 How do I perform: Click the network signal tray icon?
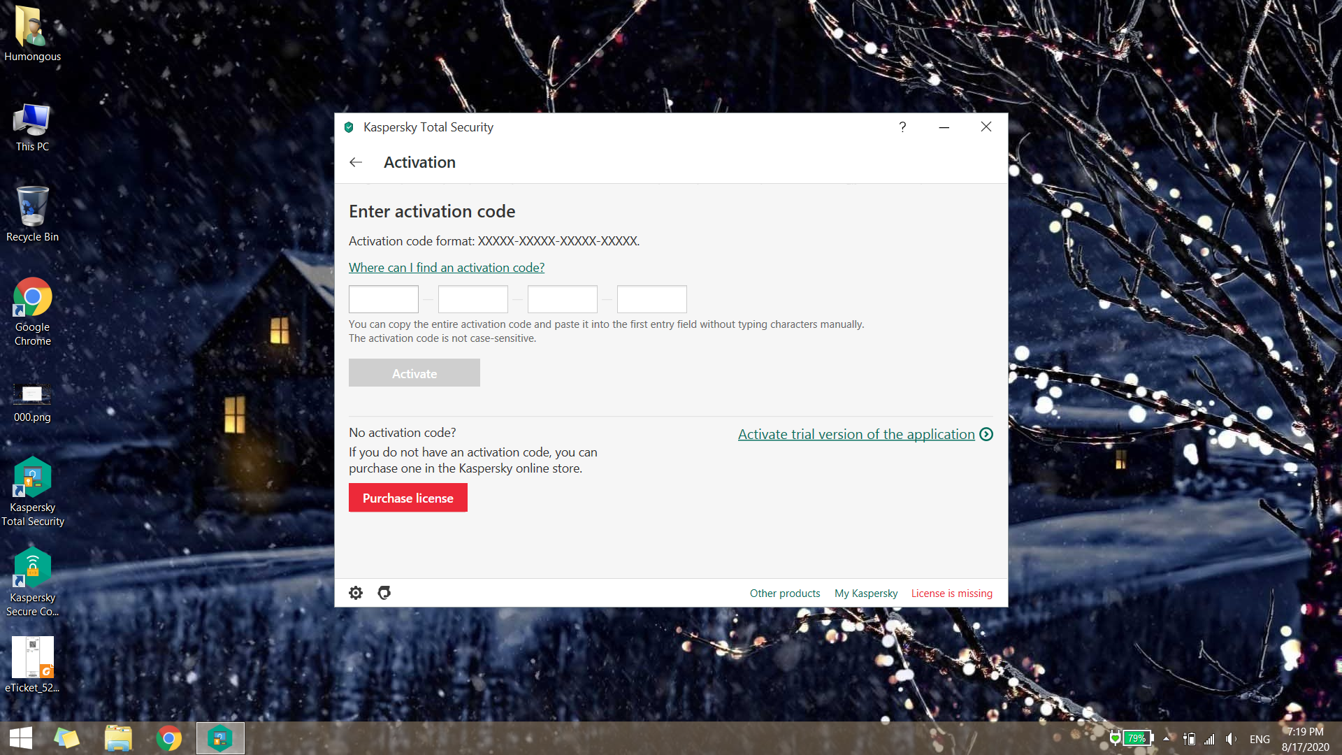[1209, 739]
